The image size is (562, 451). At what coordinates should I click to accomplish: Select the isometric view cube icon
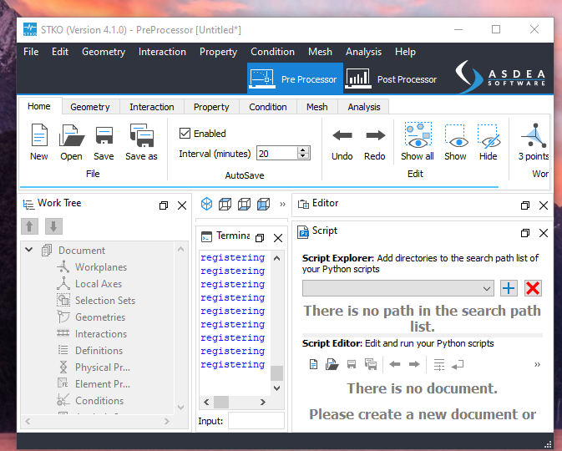(206, 204)
